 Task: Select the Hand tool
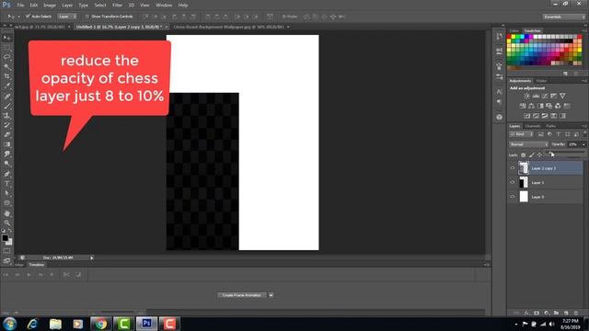click(6, 213)
